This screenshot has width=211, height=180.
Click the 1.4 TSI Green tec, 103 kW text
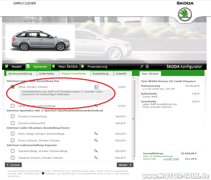[158, 89]
